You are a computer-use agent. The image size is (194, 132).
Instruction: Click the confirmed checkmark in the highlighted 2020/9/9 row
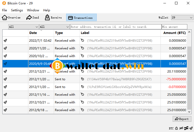(x=5, y=64)
